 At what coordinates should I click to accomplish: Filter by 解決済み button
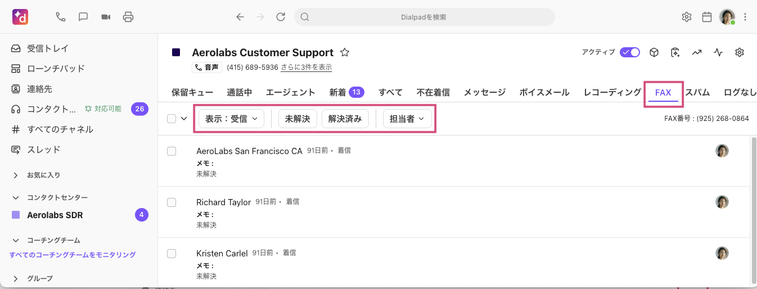345,119
